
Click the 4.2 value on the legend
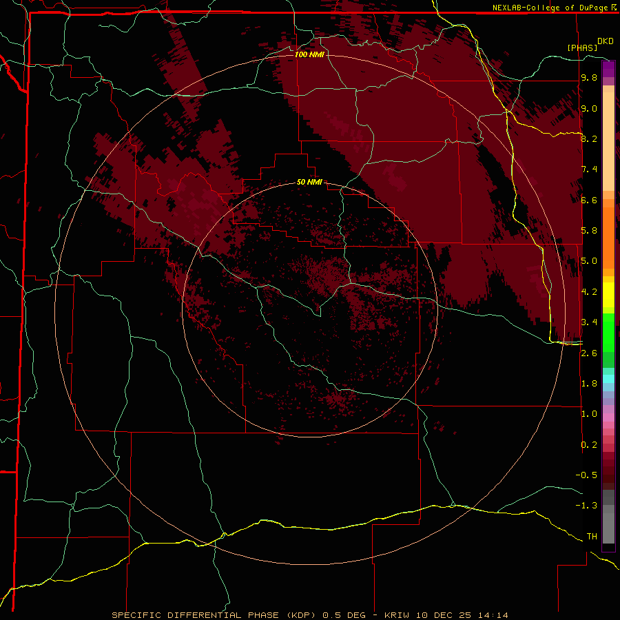pyautogui.click(x=589, y=292)
